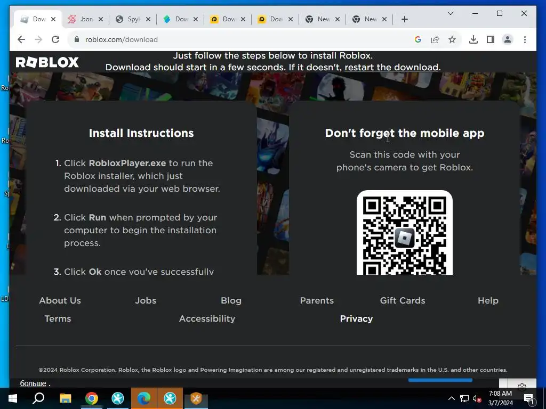This screenshot has height=409, width=546.
Task: Open the Gift Cards footer link
Action: click(403, 300)
